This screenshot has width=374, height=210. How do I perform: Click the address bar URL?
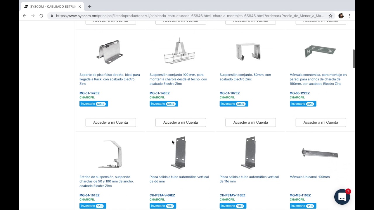point(190,16)
